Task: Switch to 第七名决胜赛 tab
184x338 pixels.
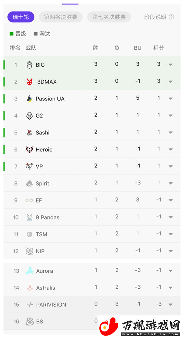Action: (109, 17)
